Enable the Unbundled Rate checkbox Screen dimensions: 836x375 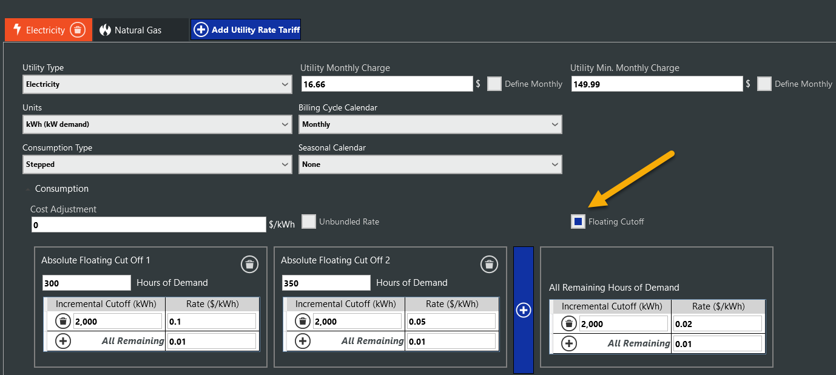click(x=309, y=221)
